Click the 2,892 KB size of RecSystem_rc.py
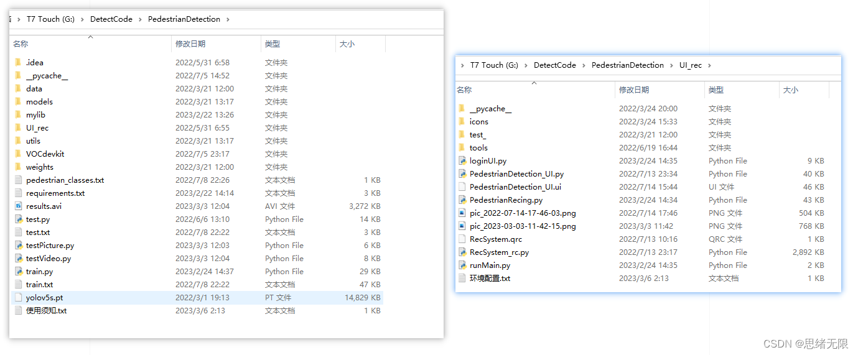Viewport: 858px width, 355px height. coord(808,252)
